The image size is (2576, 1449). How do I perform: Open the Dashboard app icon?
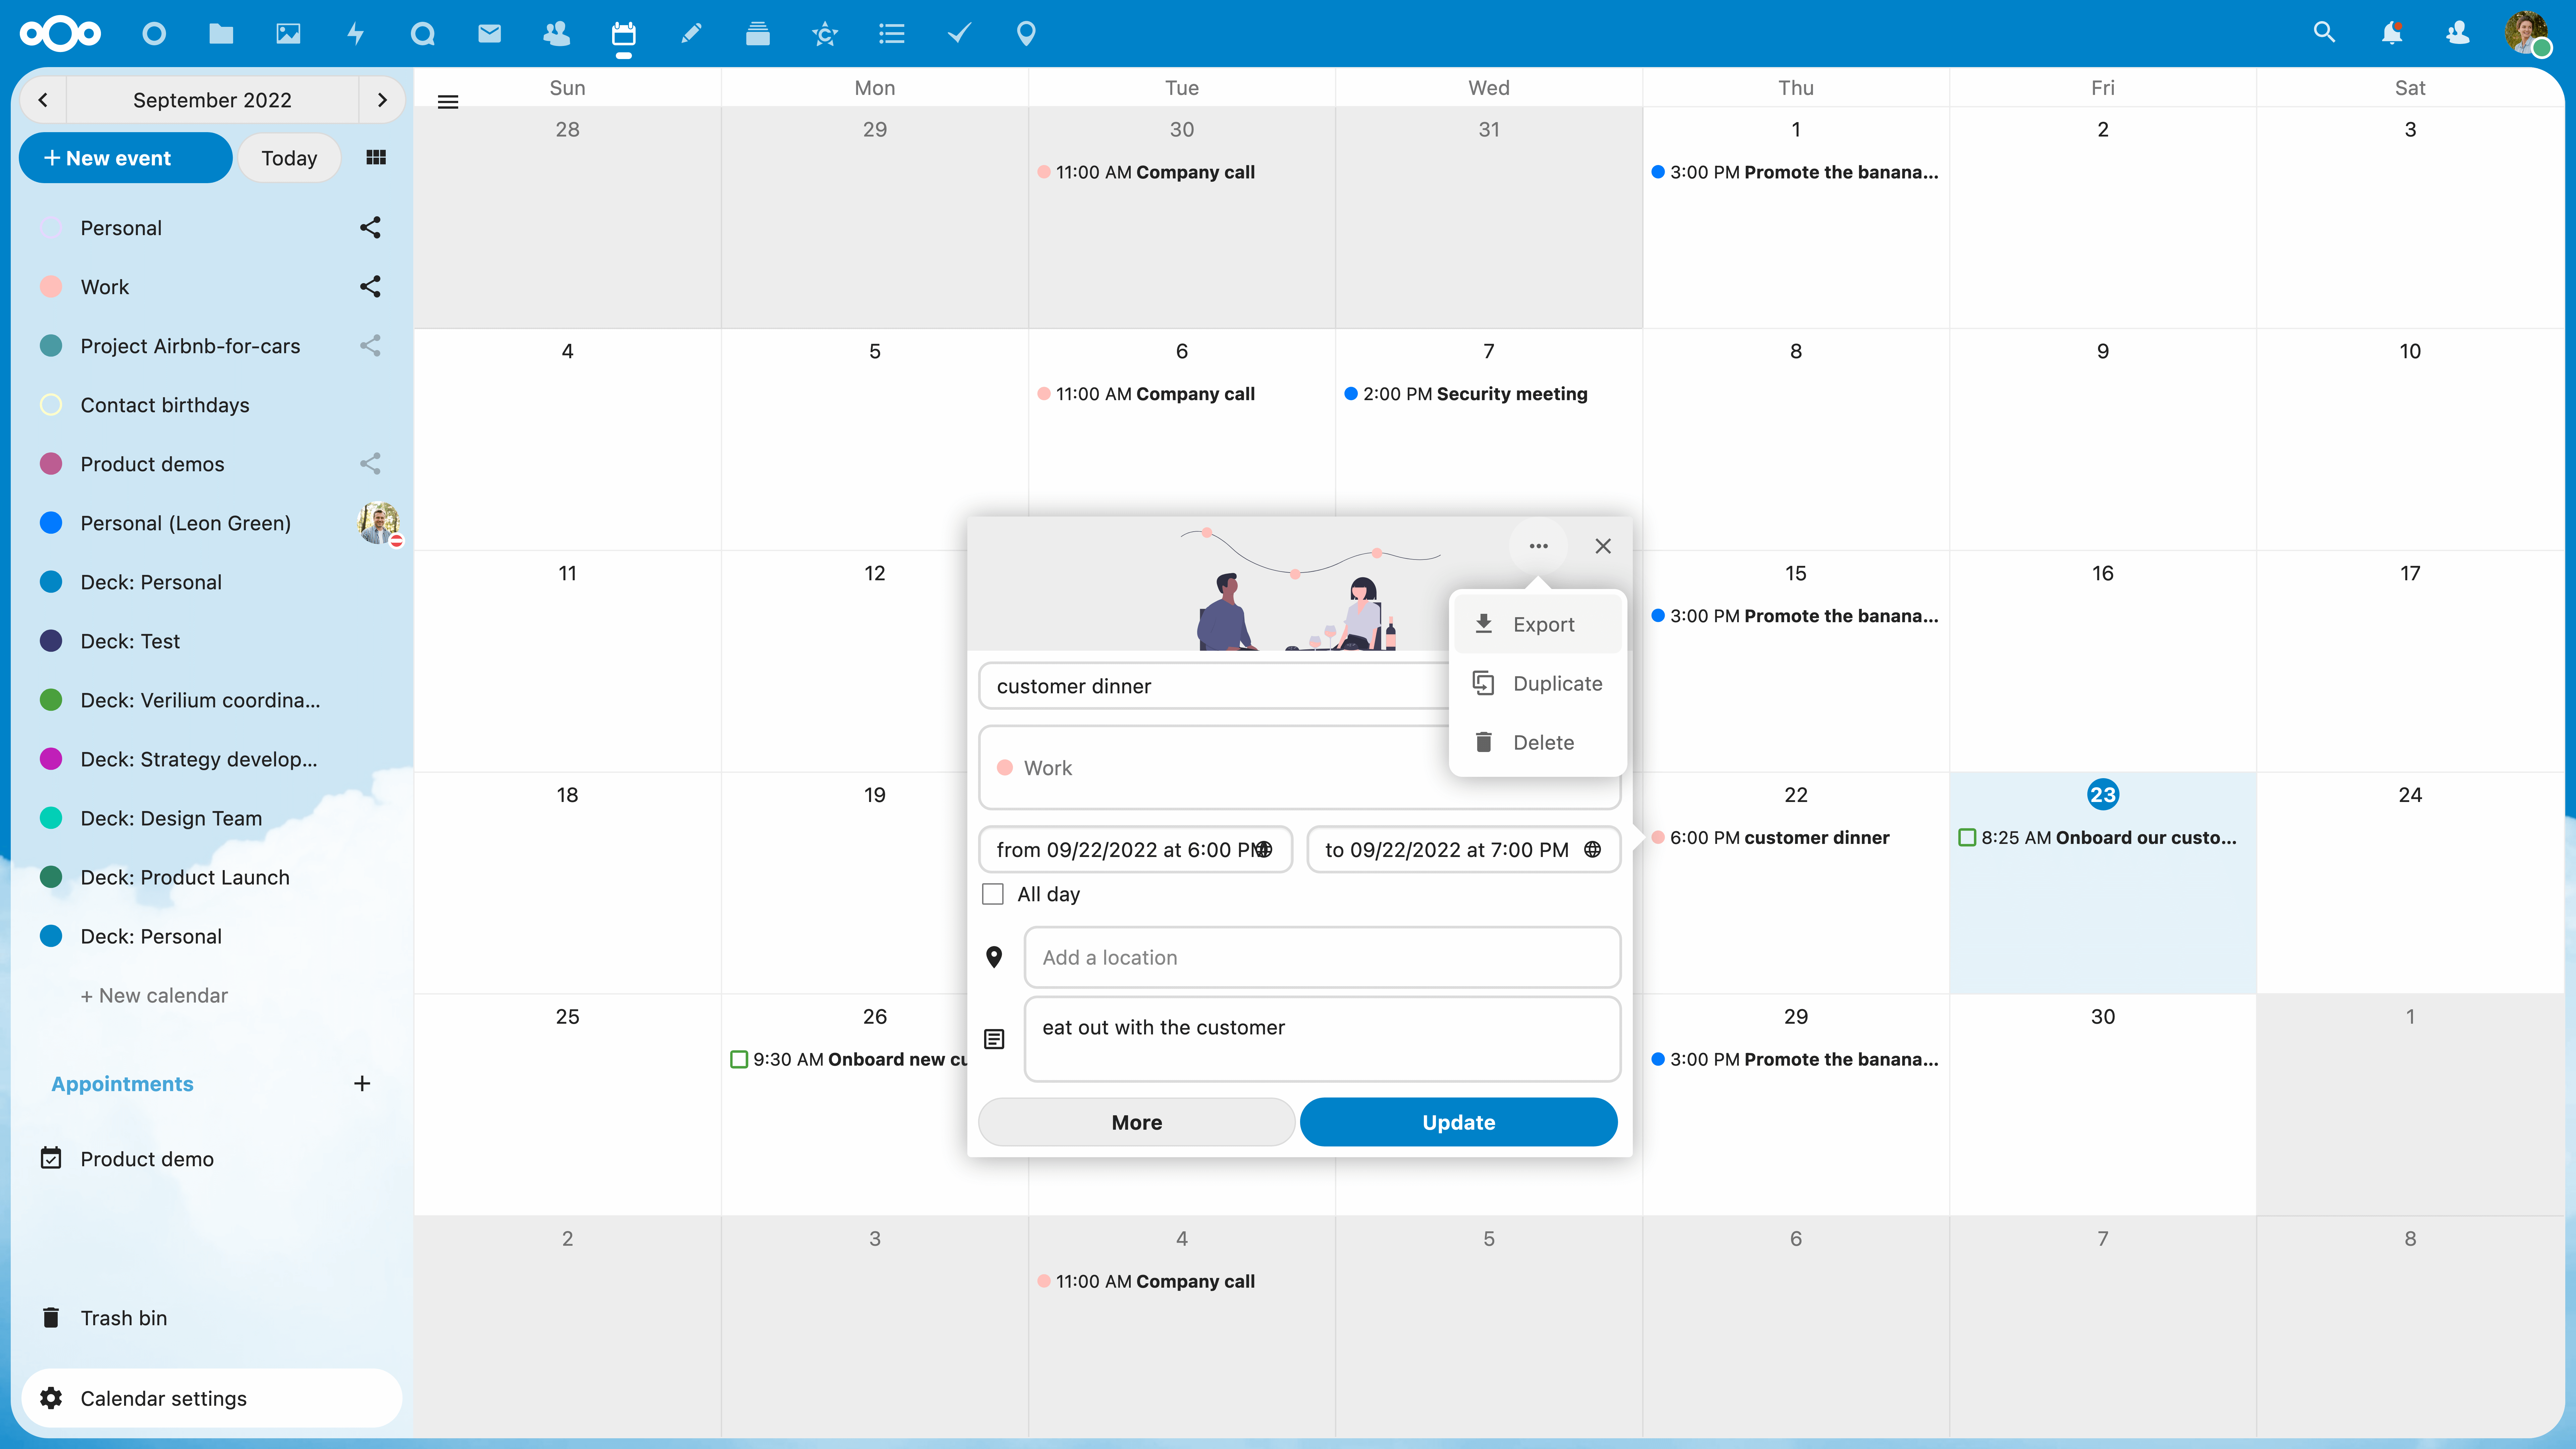(154, 34)
